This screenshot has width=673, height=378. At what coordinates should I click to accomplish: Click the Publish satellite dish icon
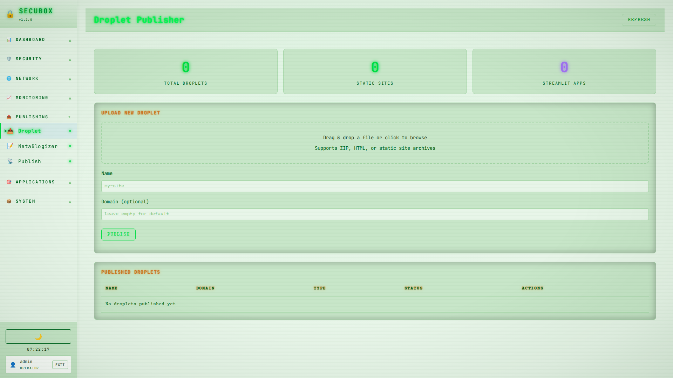tap(11, 161)
